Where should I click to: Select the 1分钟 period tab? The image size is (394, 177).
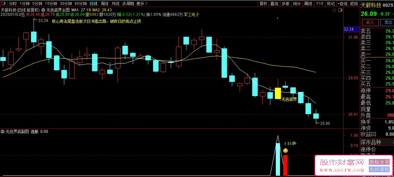pos(24,4)
